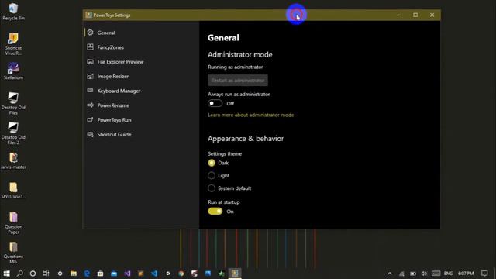Click the Run at startup label
Image resolution: width=496 pixels, height=279 pixels.
pos(224,201)
